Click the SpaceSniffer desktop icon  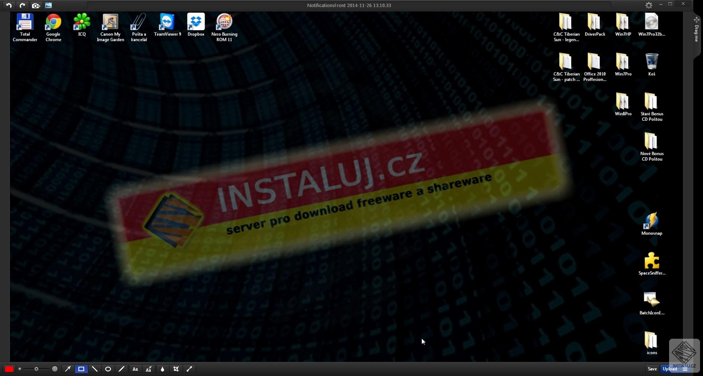(652, 264)
